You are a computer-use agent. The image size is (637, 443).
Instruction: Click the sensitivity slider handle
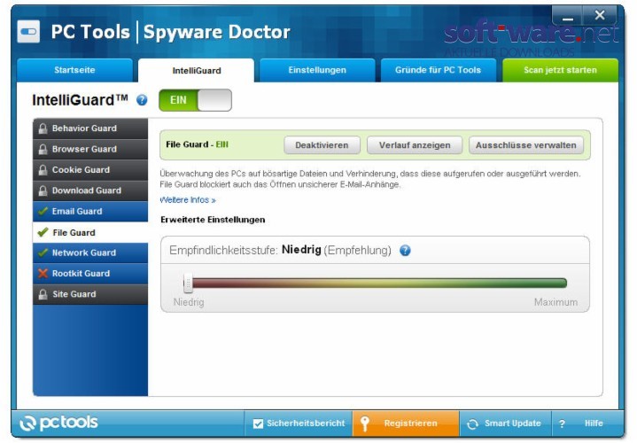coord(188,283)
